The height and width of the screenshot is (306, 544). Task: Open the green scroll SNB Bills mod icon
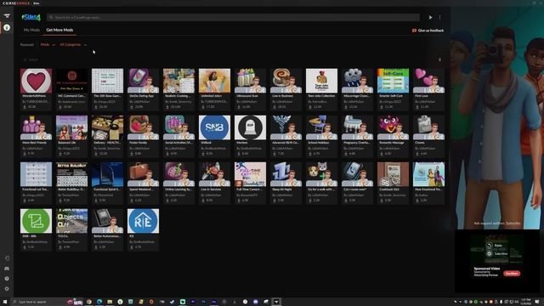[x=36, y=221]
